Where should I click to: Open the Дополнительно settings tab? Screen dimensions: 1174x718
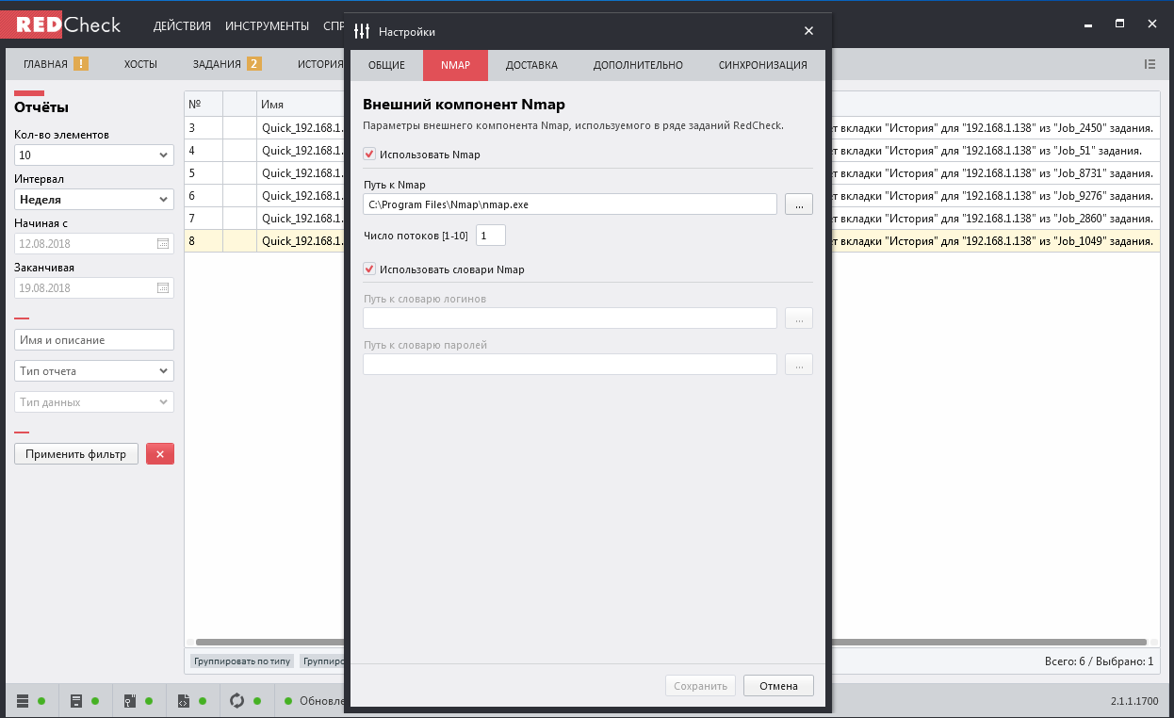[x=638, y=65]
